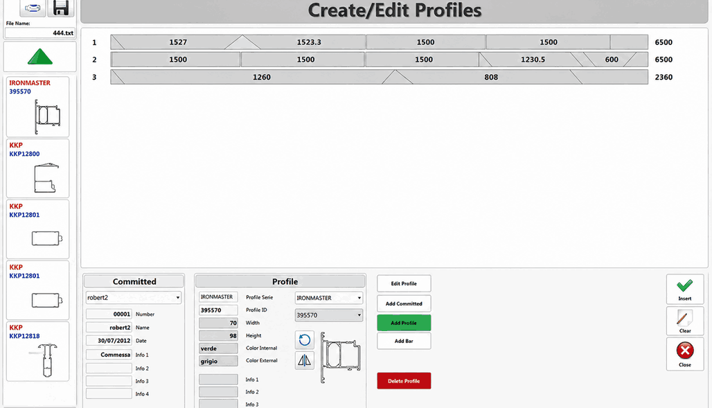The image size is (712, 408).
Task: Open the Committed robert2 dropdown
Action: (134, 298)
